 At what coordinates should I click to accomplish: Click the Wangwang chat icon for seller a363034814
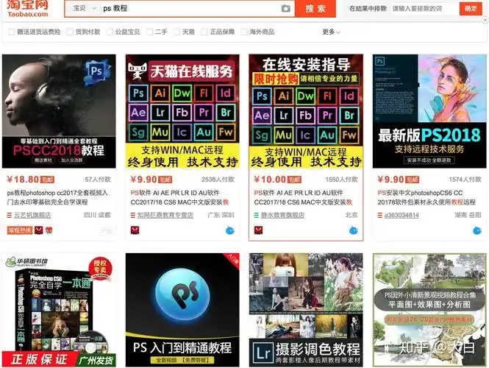tap(477, 230)
